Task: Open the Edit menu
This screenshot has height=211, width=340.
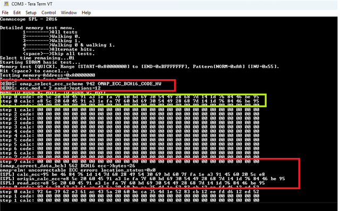Action: 17,13
